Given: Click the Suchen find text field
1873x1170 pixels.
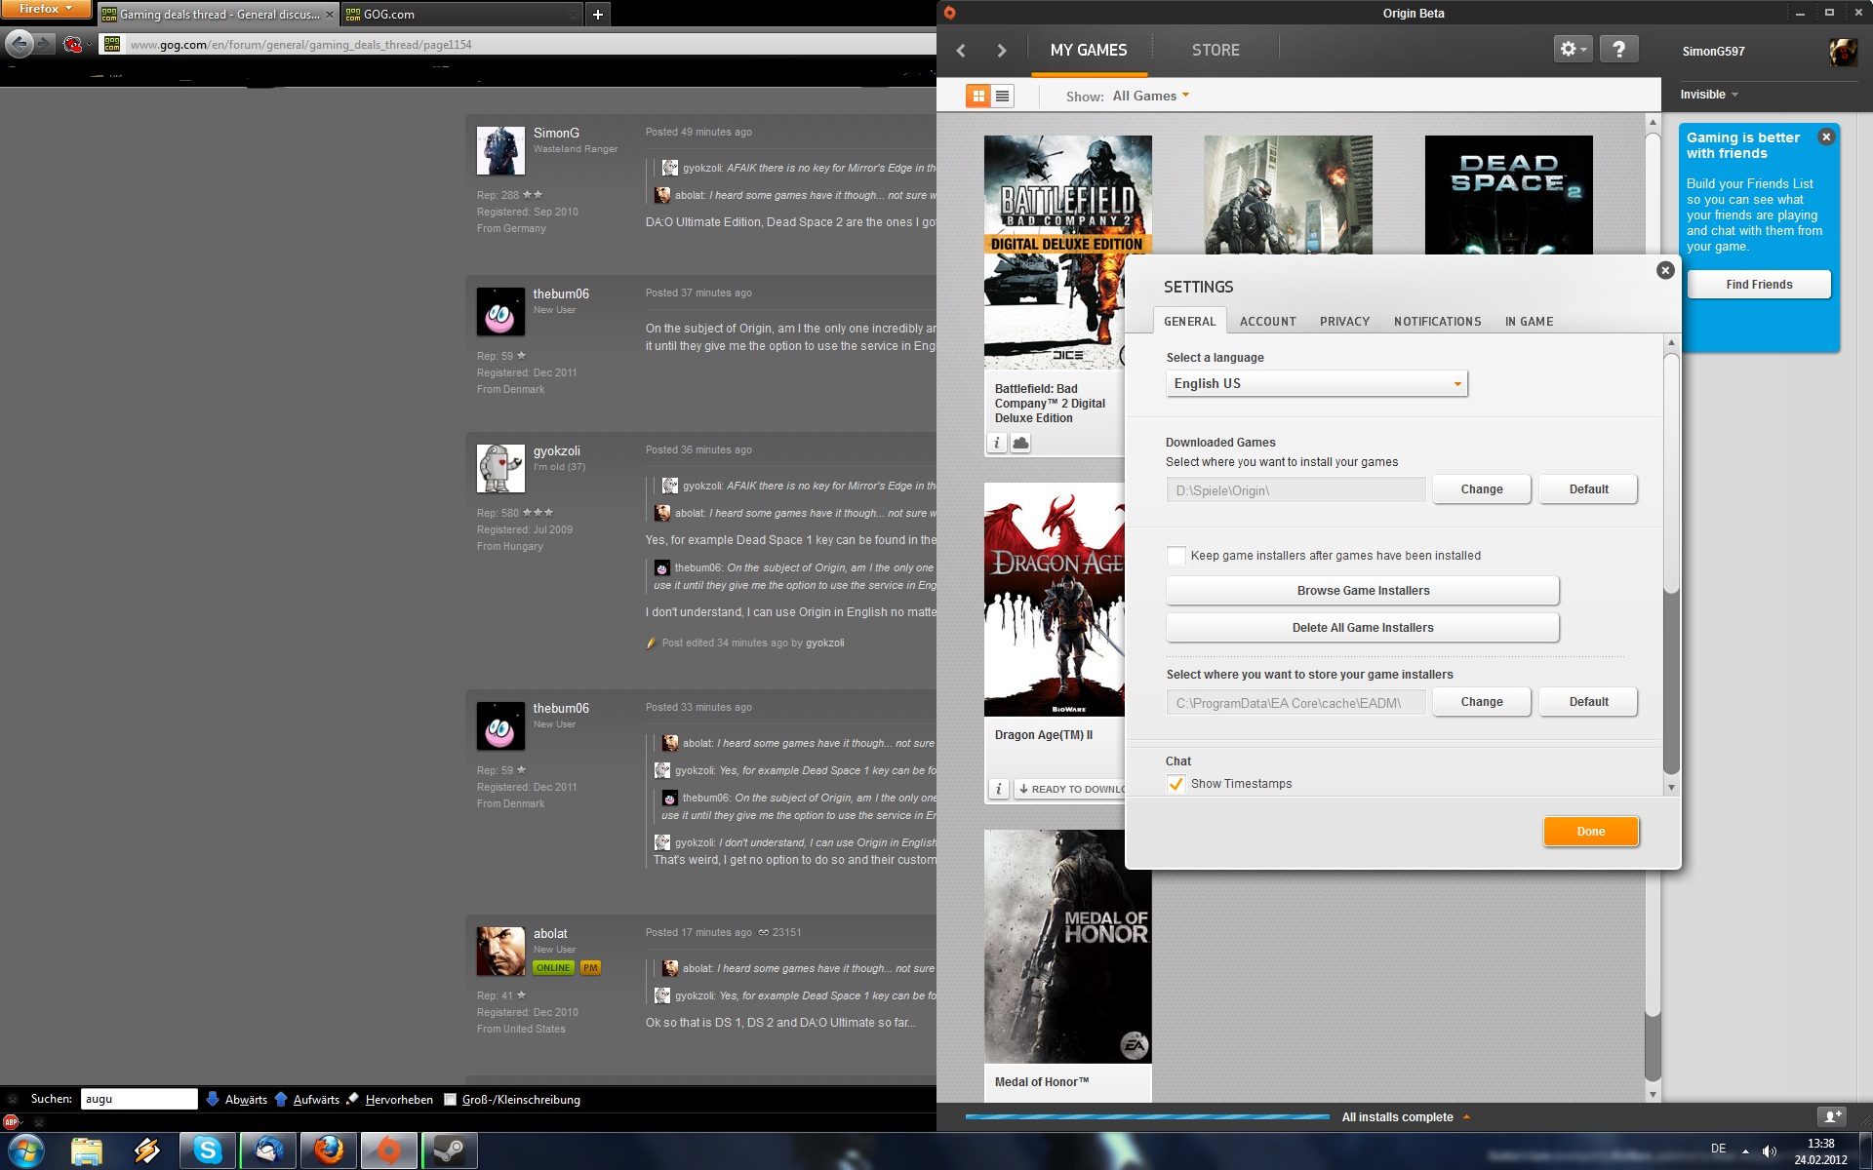Looking at the screenshot, I should (139, 1099).
